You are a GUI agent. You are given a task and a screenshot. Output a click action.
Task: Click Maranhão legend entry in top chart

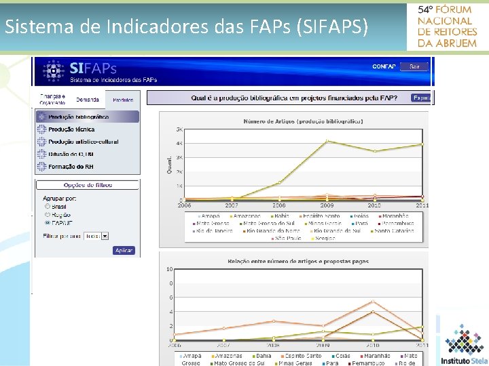tap(393, 216)
